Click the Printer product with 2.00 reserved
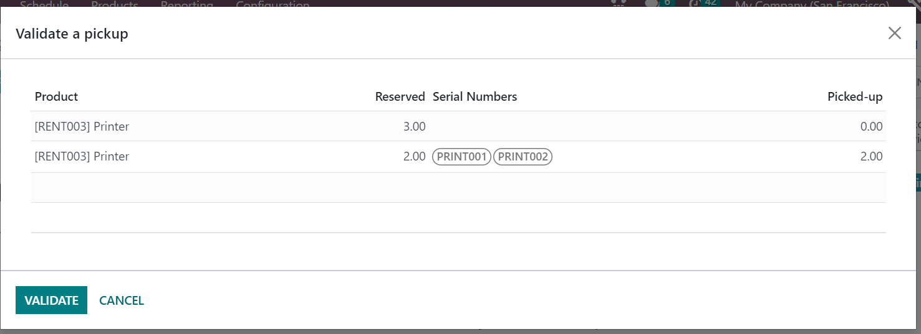Viewport: 921px width, 334px height. pos(82,157)
